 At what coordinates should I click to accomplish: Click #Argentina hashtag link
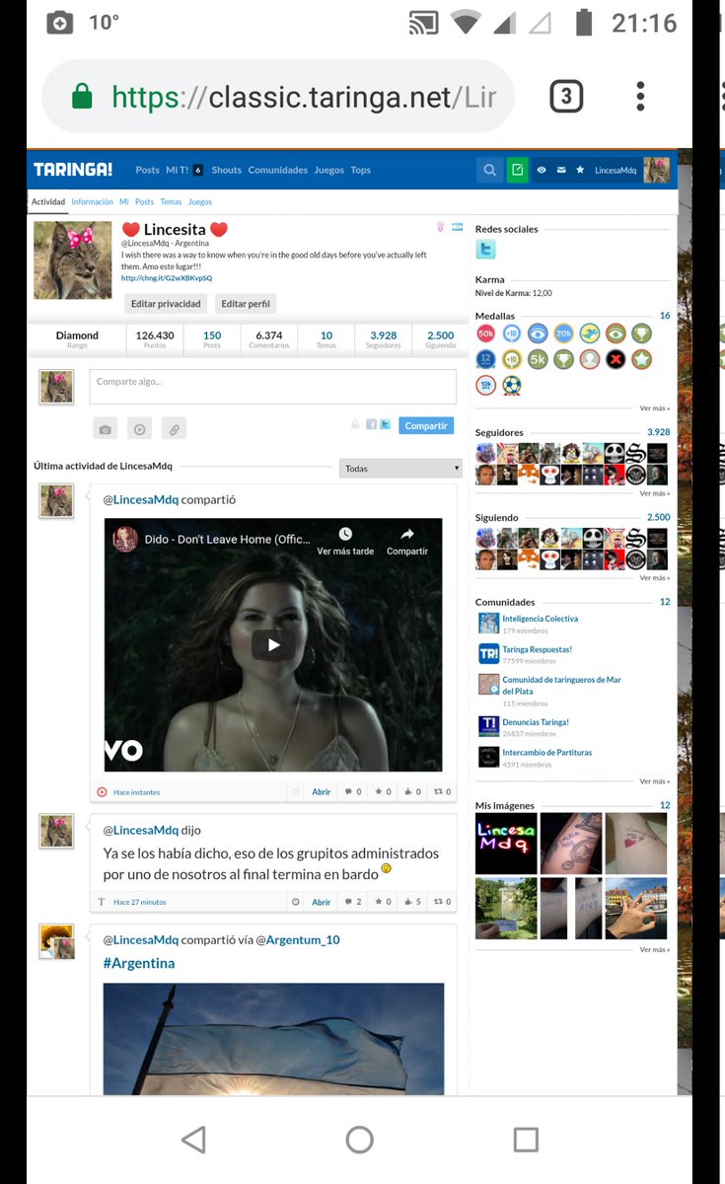pos(139,963)
